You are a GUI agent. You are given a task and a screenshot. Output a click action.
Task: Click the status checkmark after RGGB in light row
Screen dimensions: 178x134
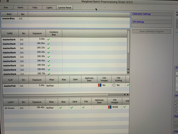click(x=125, y=107)
